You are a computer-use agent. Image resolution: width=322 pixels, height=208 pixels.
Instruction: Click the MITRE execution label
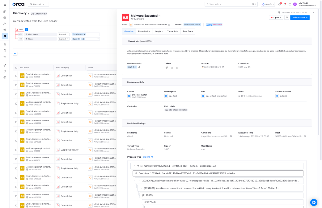(214, 25)
